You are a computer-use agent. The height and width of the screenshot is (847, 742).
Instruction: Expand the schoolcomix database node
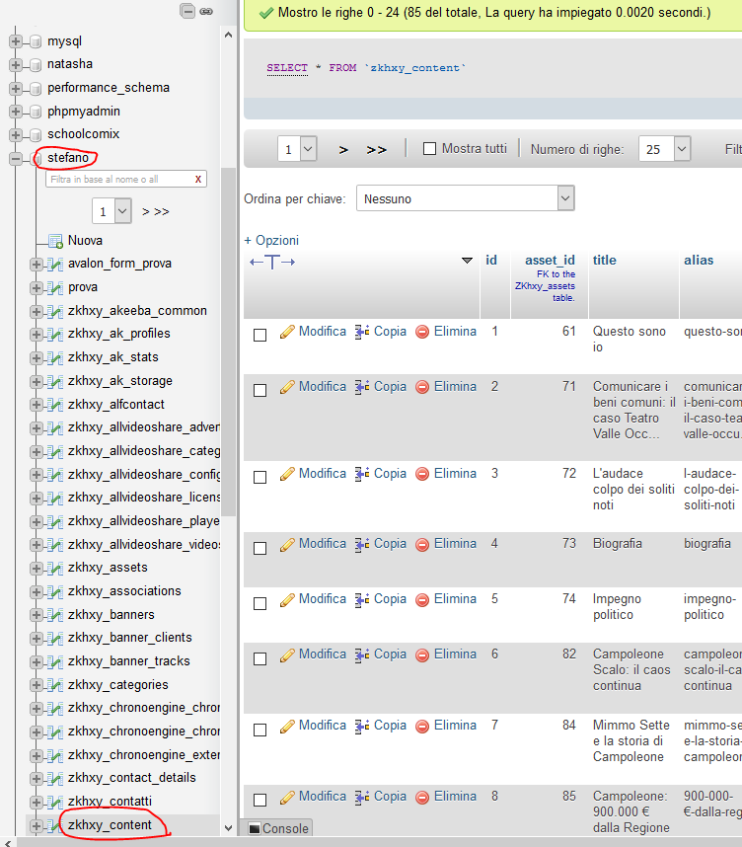coord(16,134)
